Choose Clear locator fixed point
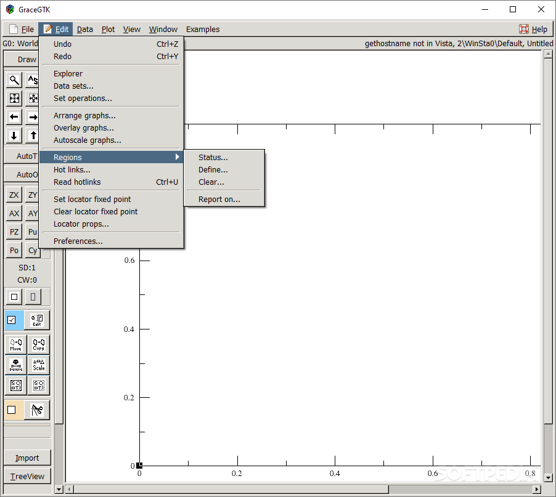The height and width of the screenshot is (497, 556). (112, 211)
